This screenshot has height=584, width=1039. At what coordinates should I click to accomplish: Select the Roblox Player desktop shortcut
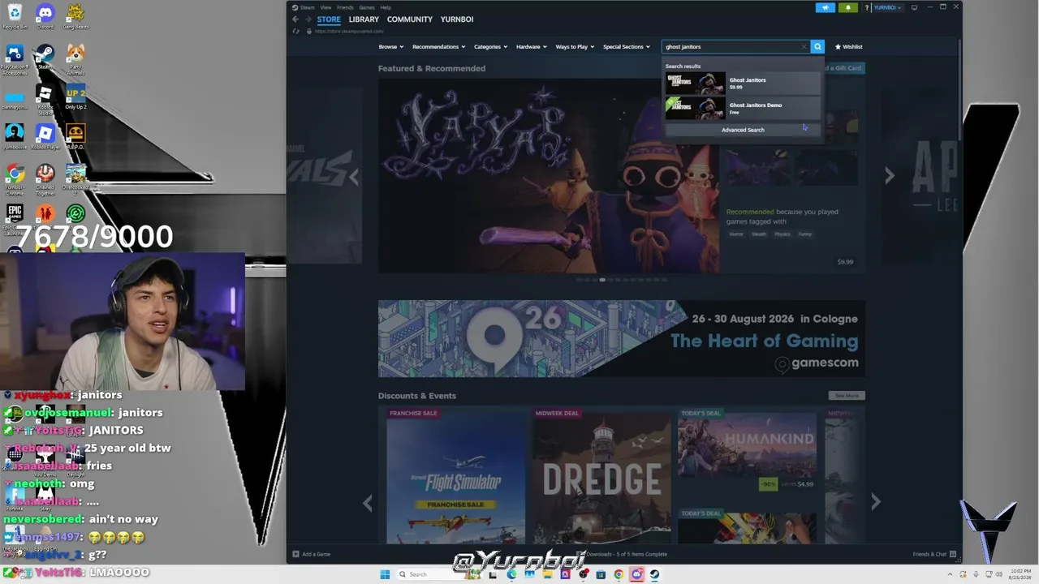coord(45,136)
